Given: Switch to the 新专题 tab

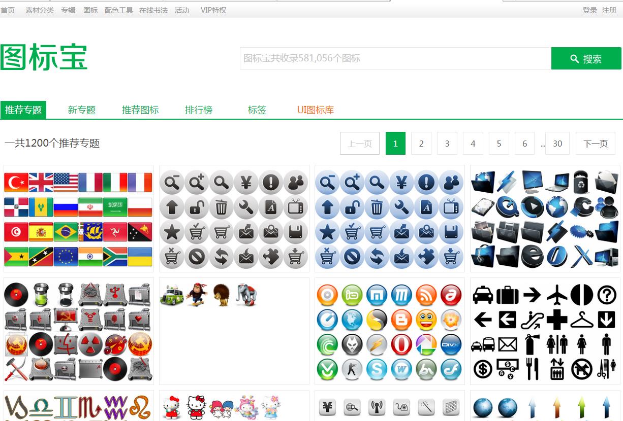Looking at the screenshot, I should point(82,110).
